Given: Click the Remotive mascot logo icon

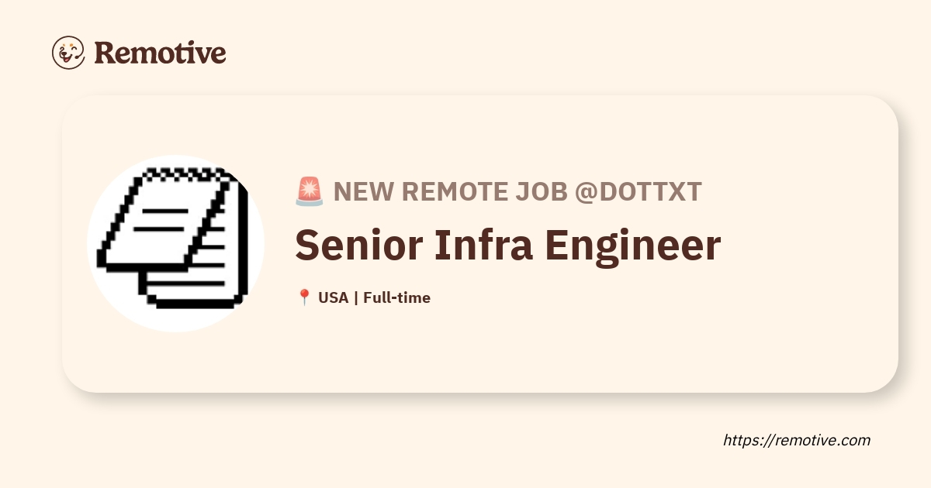Looking at the screenshot, I should pyautogui.click(x=67, y=53).
